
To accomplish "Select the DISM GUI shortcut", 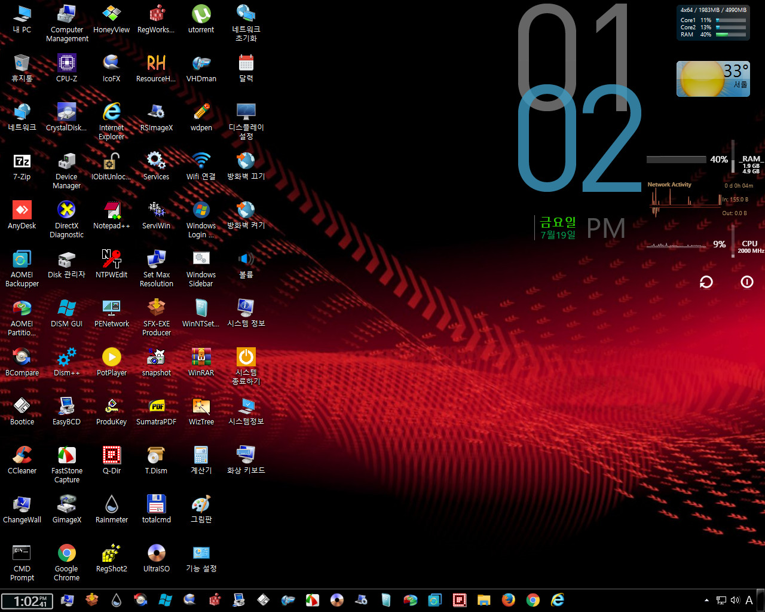I will coord(66,313).
